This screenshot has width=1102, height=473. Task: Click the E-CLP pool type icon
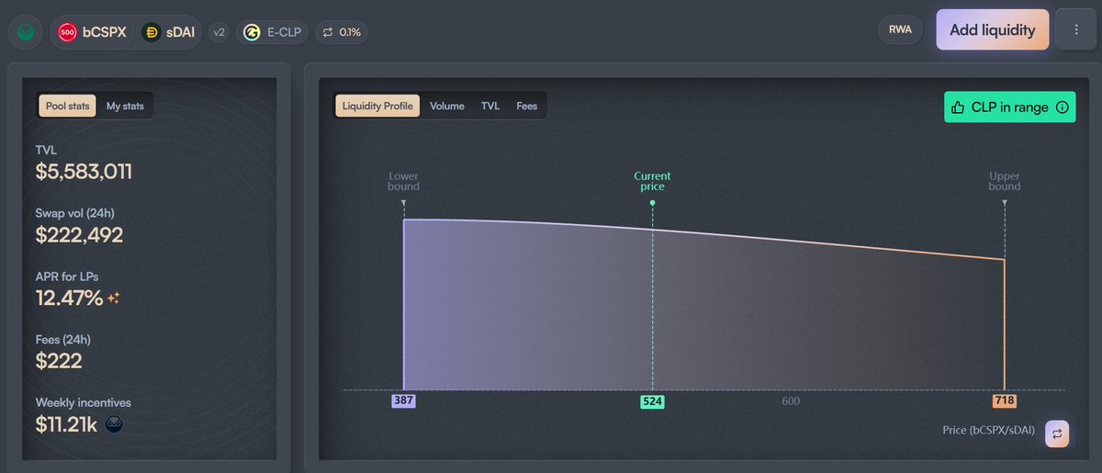(x=252, y=32)
